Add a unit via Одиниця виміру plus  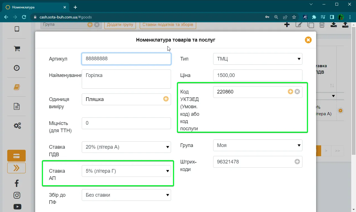coord(166,99)
